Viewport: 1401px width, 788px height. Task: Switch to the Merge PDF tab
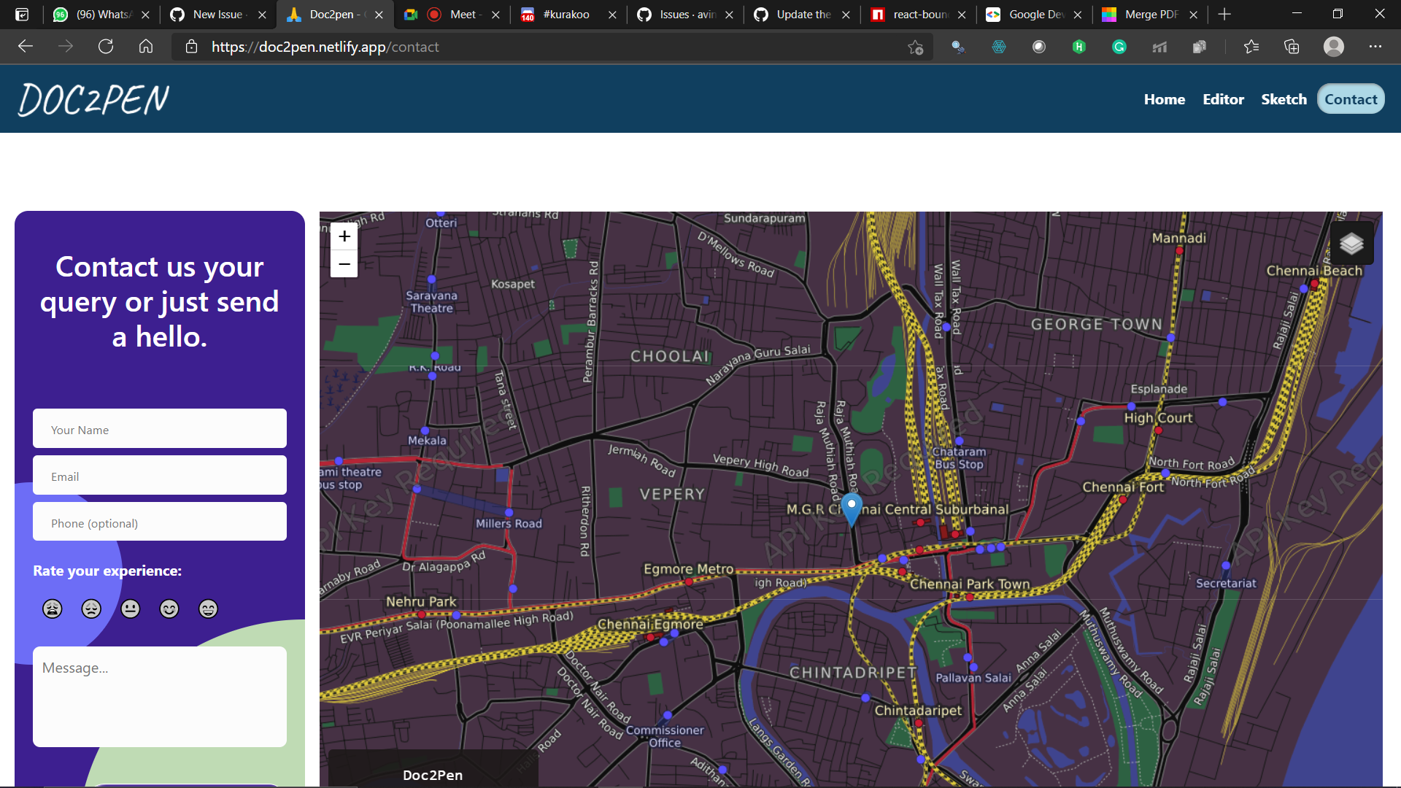pyautogui.click(x=1150, y=15)
